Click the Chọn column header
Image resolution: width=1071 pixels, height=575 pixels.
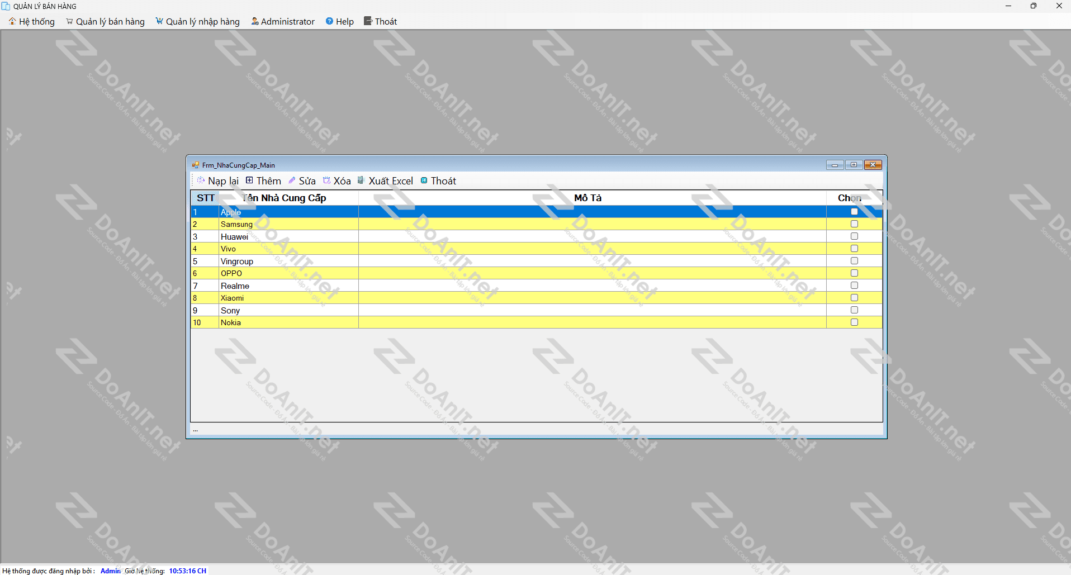click(854, 198)
